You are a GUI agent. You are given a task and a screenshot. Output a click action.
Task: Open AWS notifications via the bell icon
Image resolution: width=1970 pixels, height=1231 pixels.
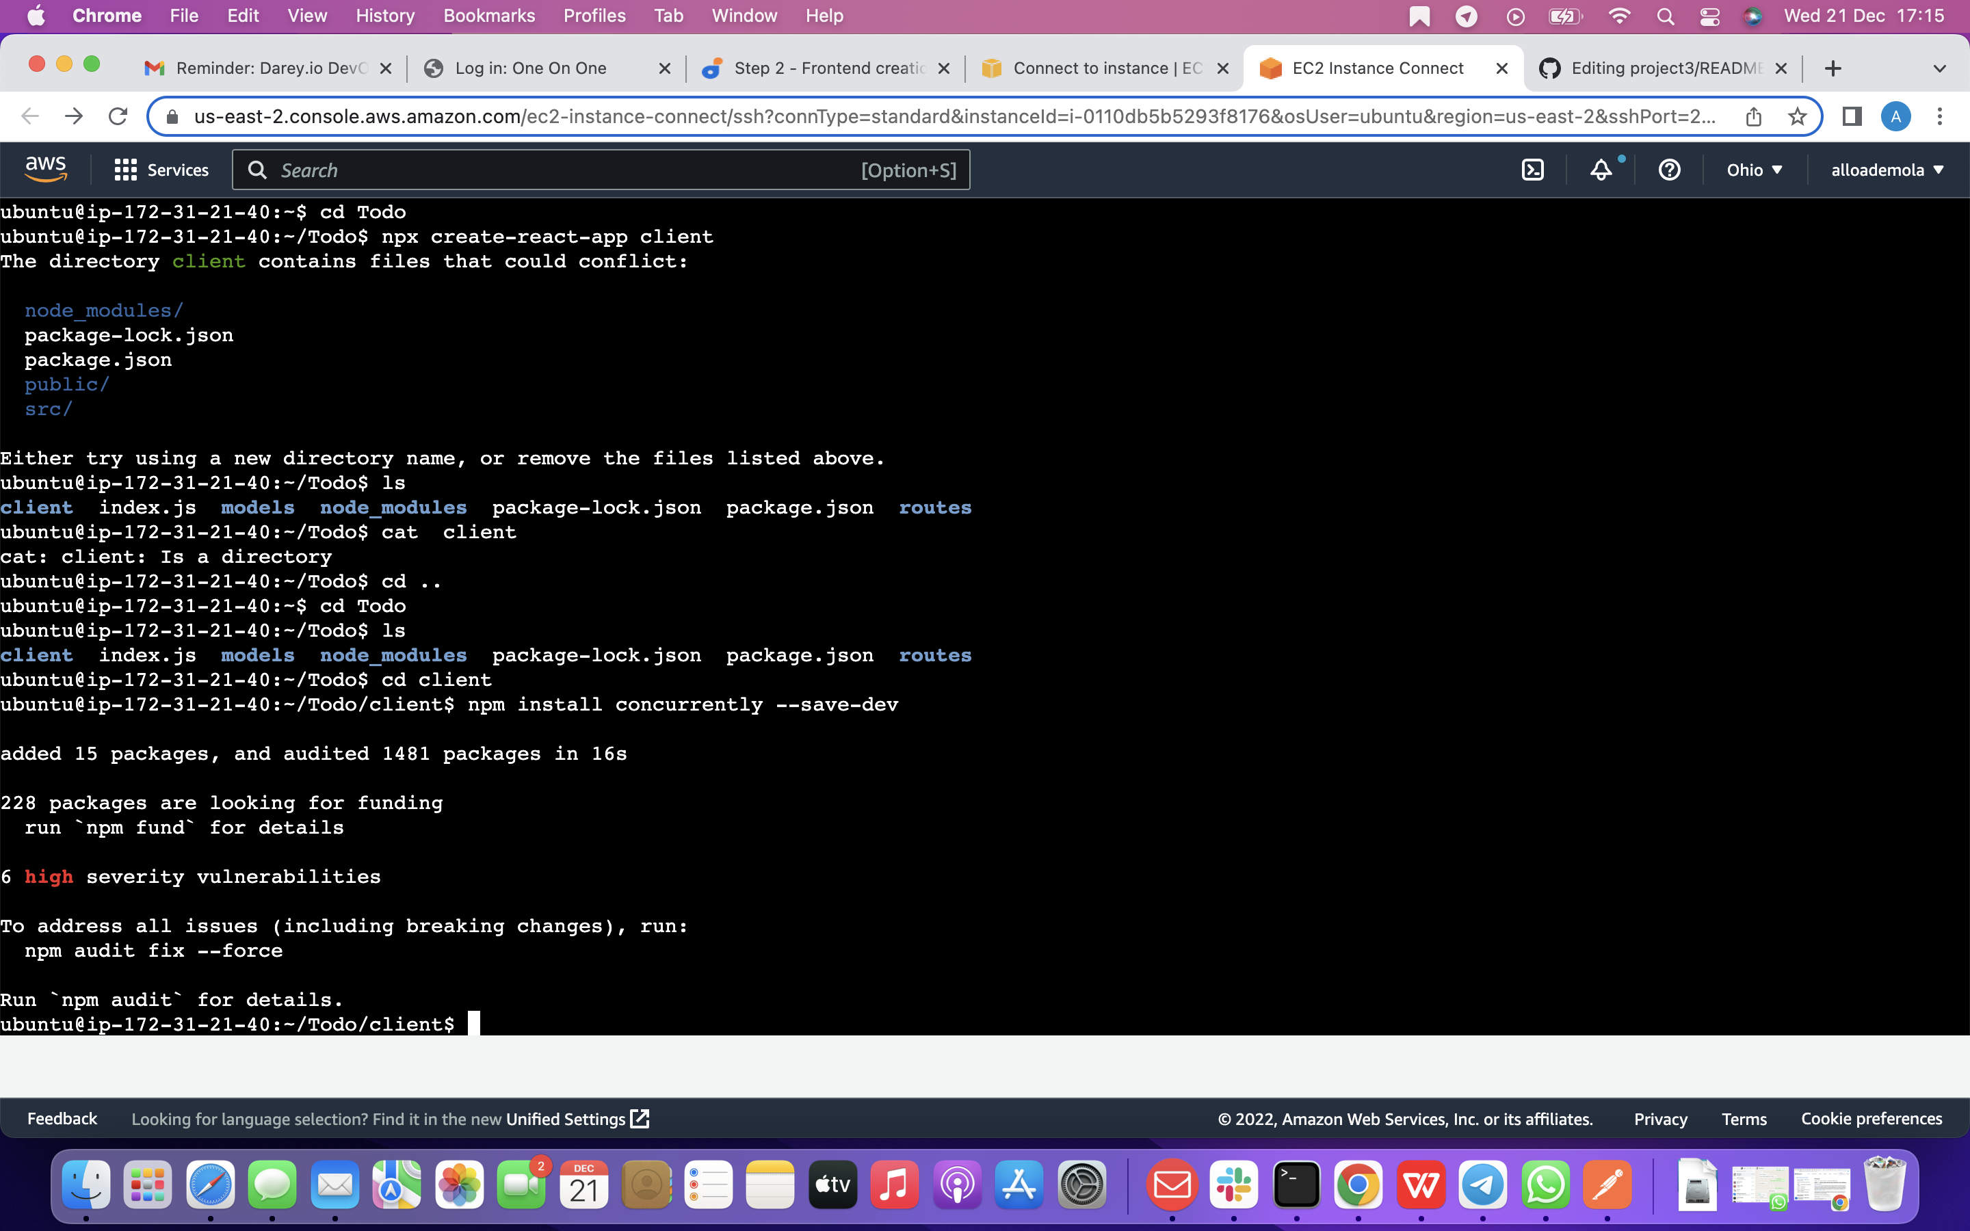click(x=1601, y=170)
